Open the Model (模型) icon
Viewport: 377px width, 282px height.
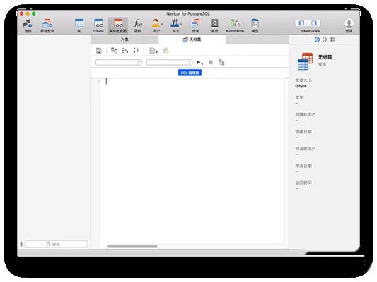click(255, 23)
